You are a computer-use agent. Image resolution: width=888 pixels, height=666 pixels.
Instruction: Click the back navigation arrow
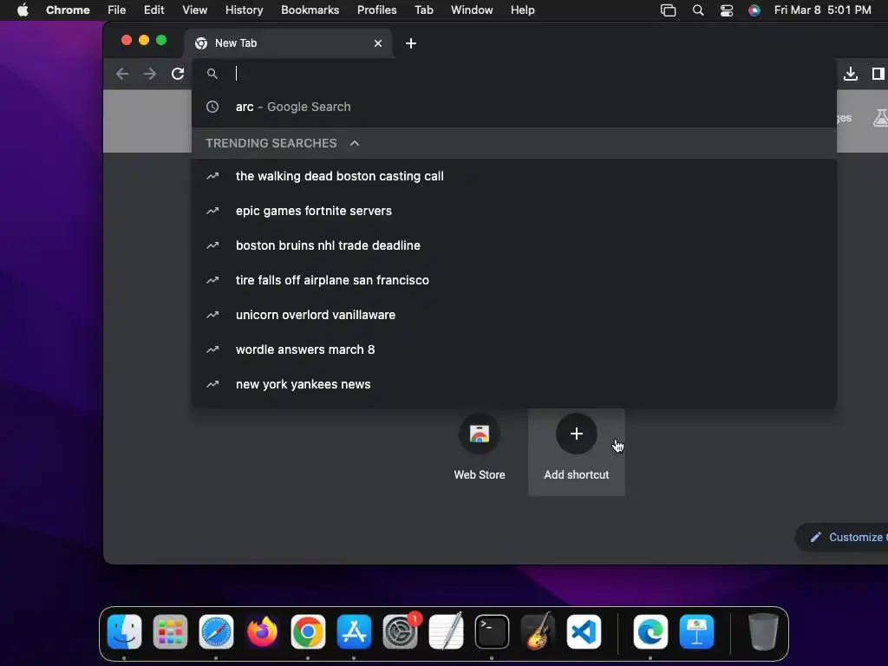122,74
